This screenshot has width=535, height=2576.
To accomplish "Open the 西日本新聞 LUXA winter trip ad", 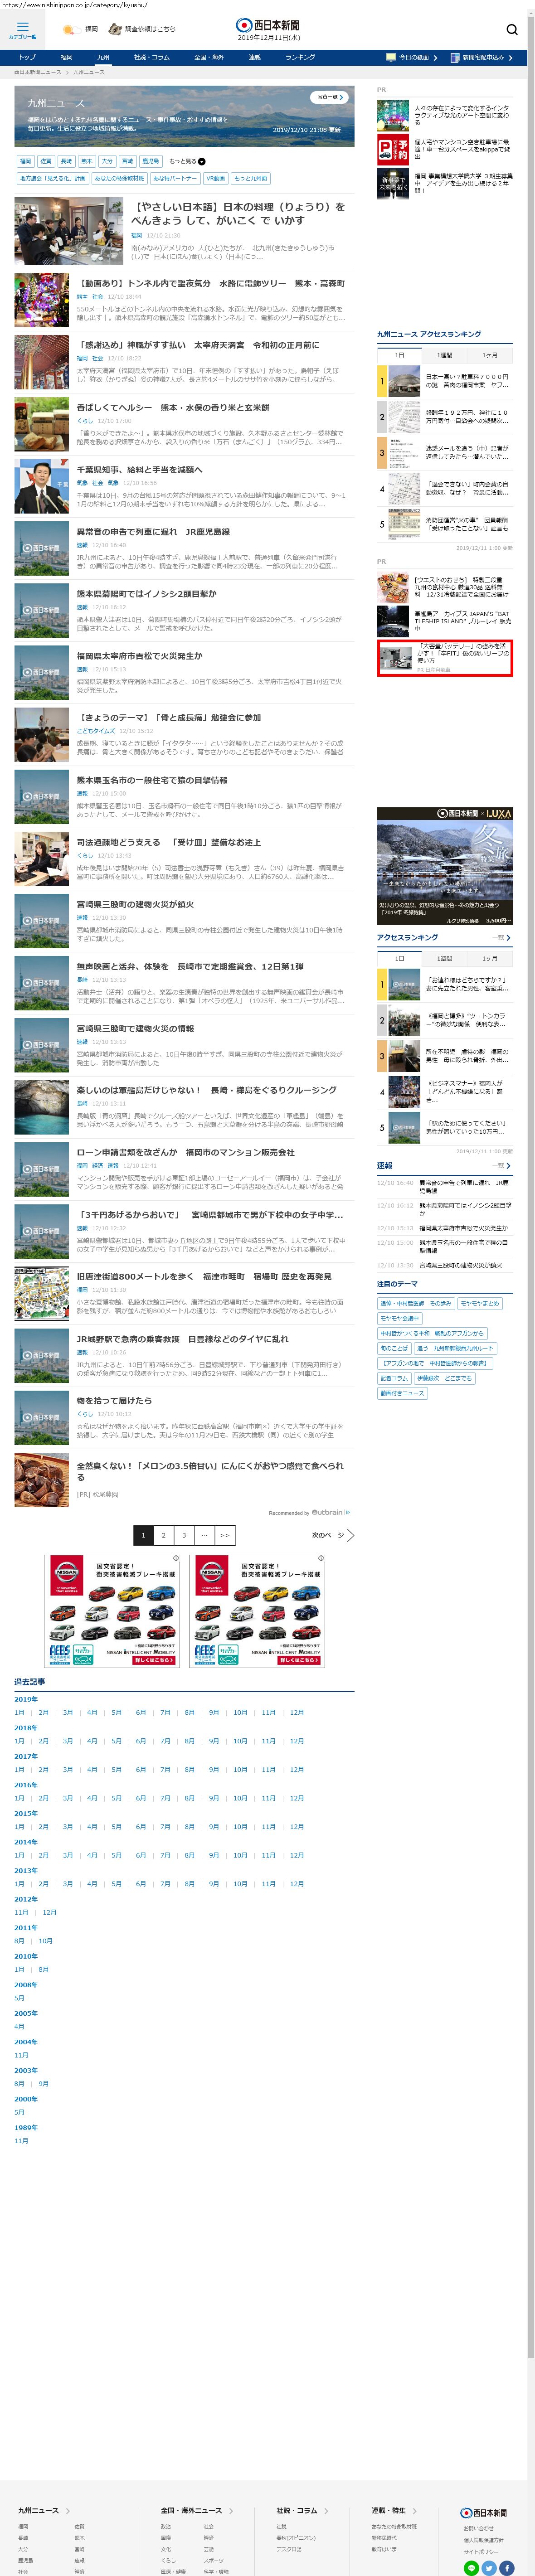I will click(x=444, y=865).
